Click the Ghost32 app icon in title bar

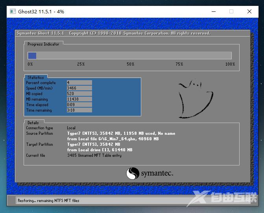coord(13,11)
